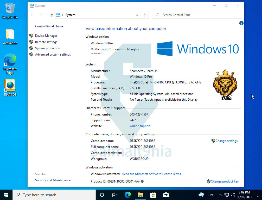Expand the breadcrumb chevron before System
262x200 pixels.
point(62,15)
